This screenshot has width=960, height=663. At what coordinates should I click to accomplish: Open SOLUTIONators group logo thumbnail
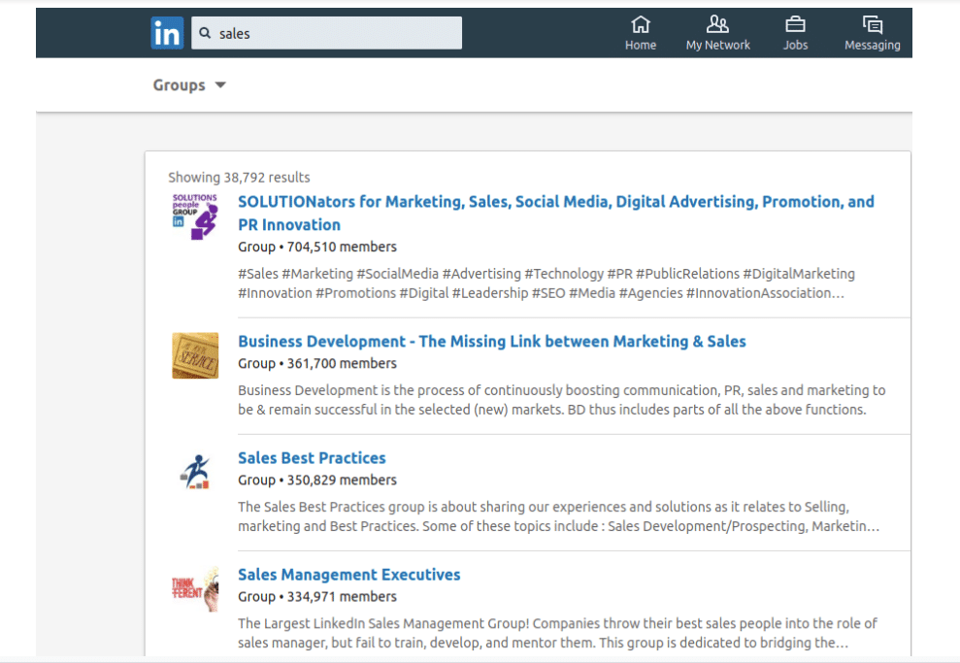[195, 216]
